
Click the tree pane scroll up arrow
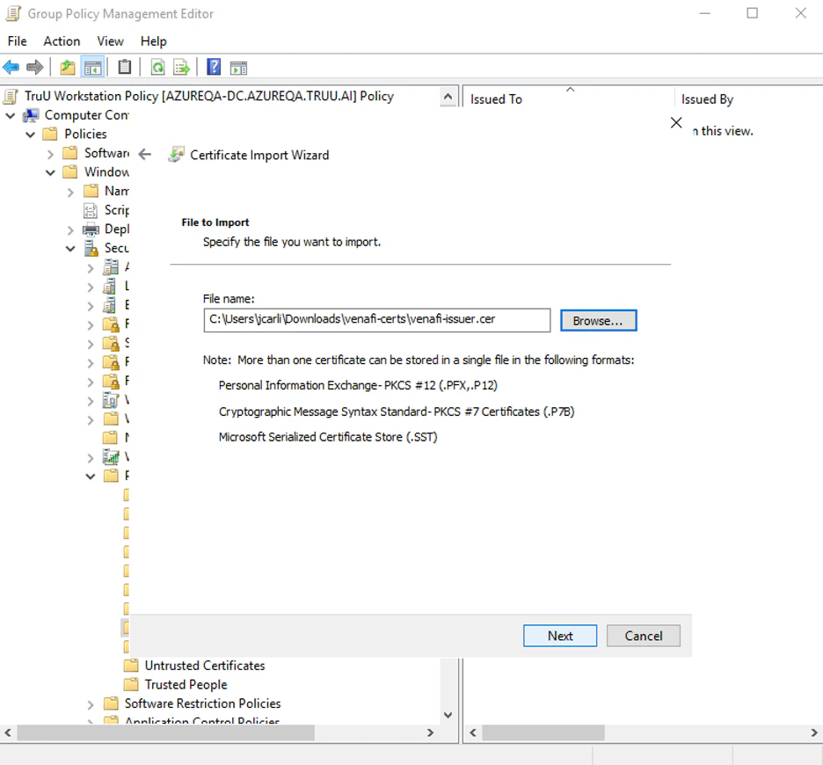448,97
